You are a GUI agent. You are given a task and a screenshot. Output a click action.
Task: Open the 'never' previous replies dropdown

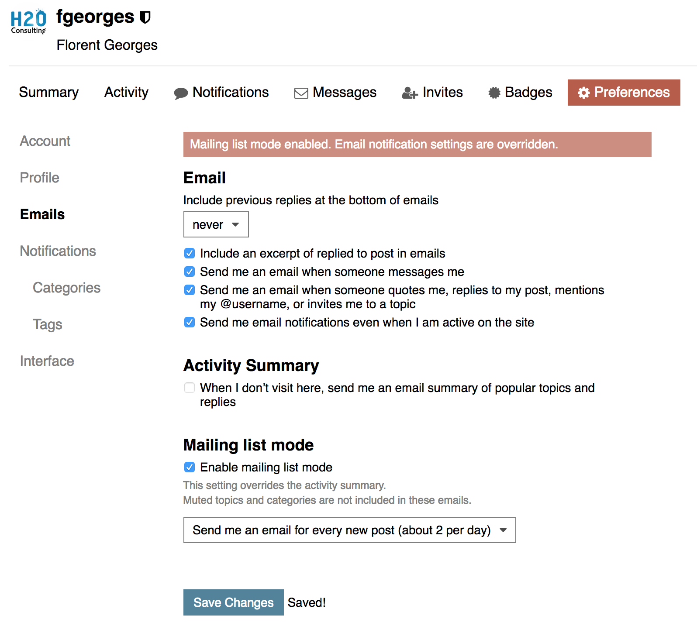(x=216, y=224)
